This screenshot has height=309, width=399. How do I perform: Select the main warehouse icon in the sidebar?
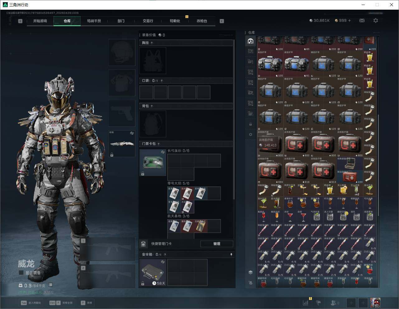pyautogui.click(x=251, y=41)
